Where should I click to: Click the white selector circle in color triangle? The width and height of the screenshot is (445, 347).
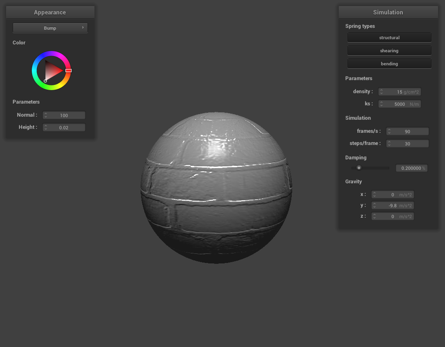[x=45, y=81]
